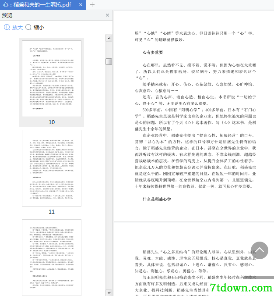
Task: Switch to the 心：稻盛和夫的一生嘱托.pdf tab
Action: (x=37, y=5)
